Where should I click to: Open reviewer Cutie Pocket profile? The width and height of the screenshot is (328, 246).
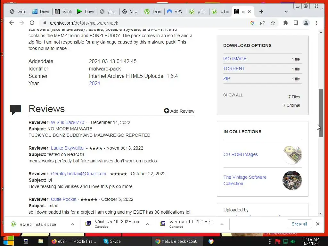coord(64,199)
